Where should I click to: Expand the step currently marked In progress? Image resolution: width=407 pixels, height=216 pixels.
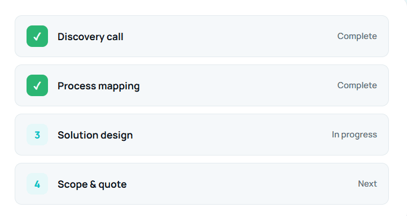pyautogui.click(x=202, y=135)
